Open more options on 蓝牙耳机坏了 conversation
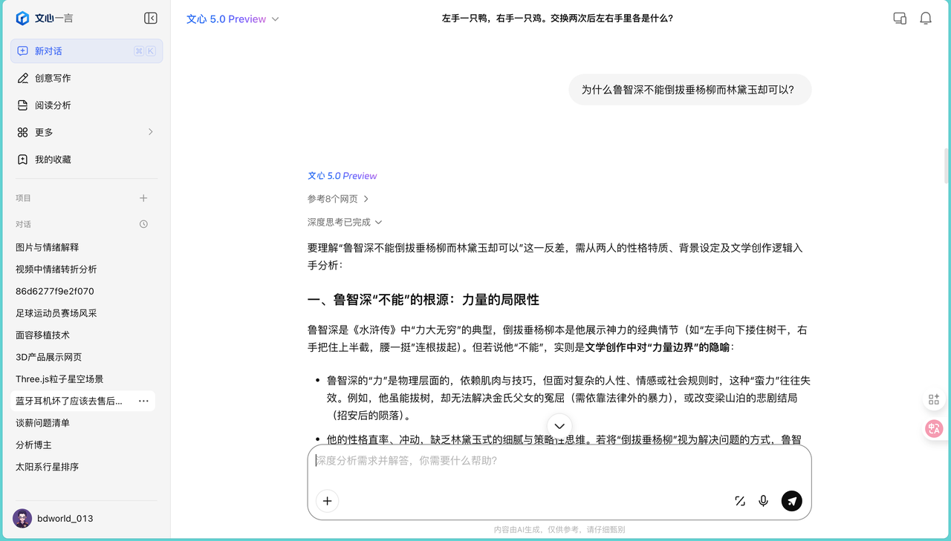Screen dimensions: 951x541 143,401
